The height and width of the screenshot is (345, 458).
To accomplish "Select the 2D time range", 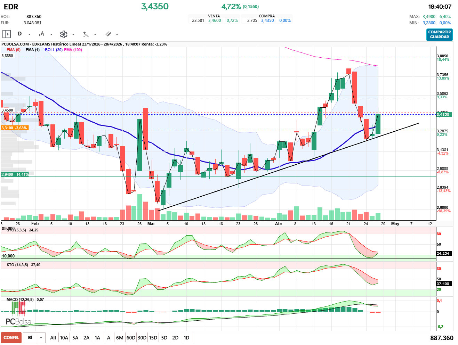I will 175,338.
